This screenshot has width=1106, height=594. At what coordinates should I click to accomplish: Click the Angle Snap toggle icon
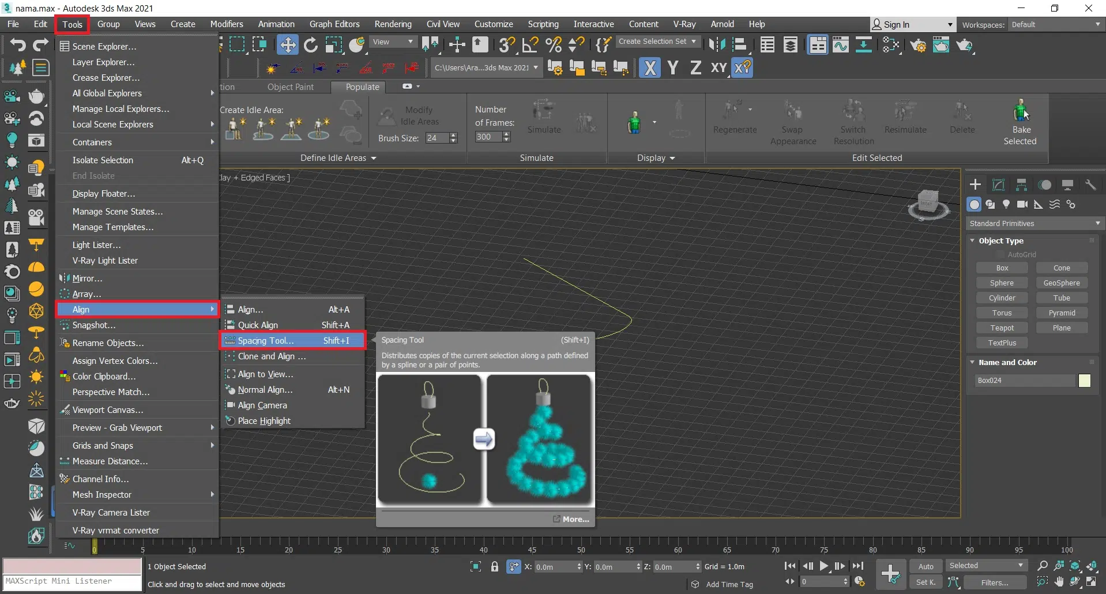coord(530,45)
